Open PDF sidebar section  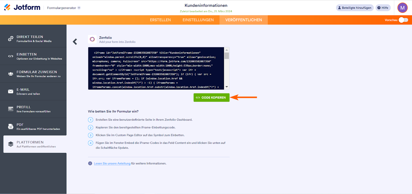coord(33,127)
